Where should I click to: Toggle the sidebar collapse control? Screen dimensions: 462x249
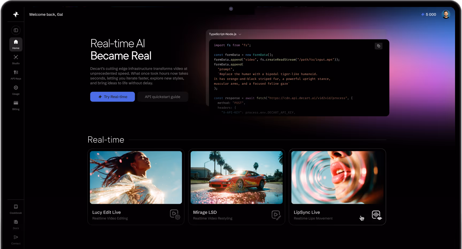16,30
